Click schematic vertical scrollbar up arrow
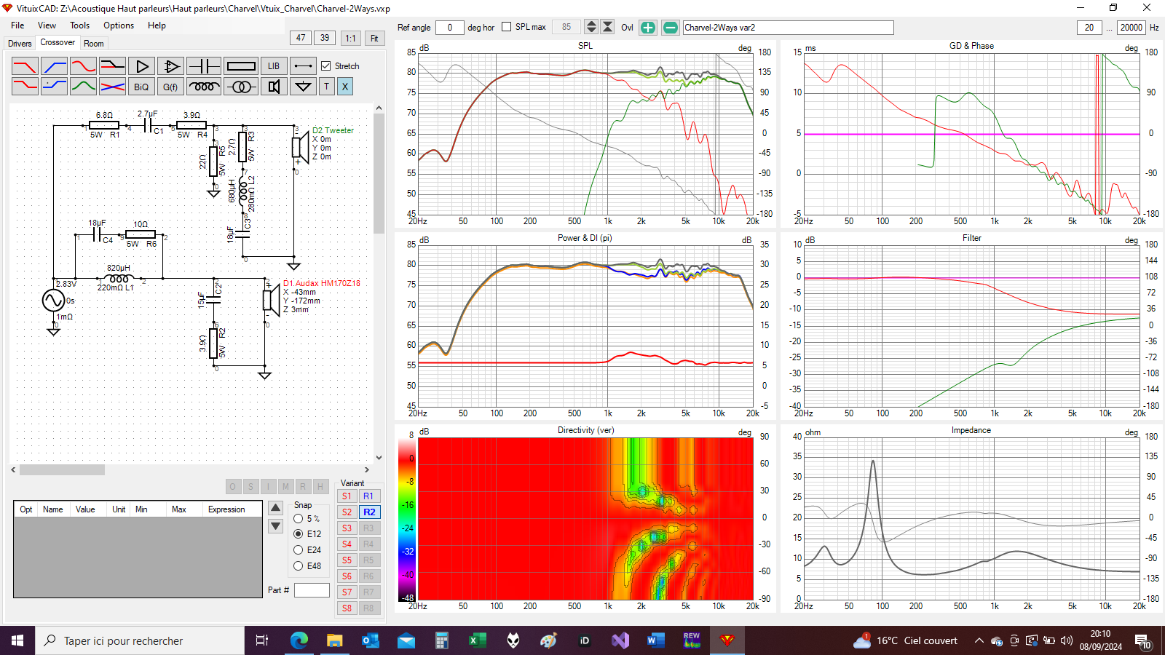1165x655 pixels. point(379,108)
